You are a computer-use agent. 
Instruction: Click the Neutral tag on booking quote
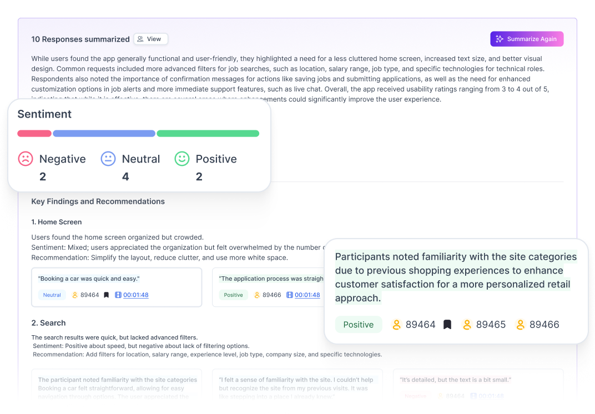pyautogui.click(x=52, y=295)
